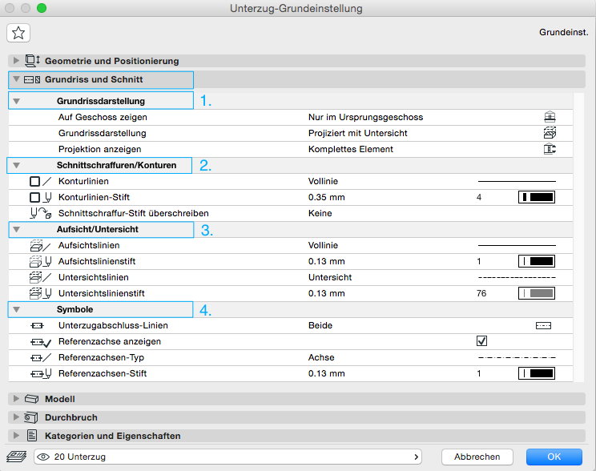Collapse the Aufsicht/Untersicht subsection
Image resolution: width=596 pixels, height=471 pixels.
16,230
